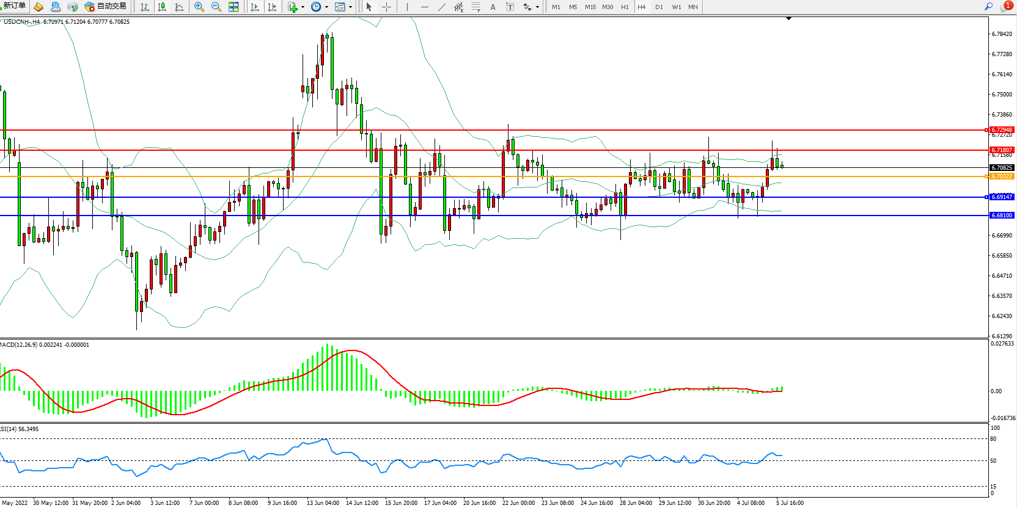Tile chart windows with the grid icon
The height and width of the screenshot is (508, 1017).
[233, 7]
